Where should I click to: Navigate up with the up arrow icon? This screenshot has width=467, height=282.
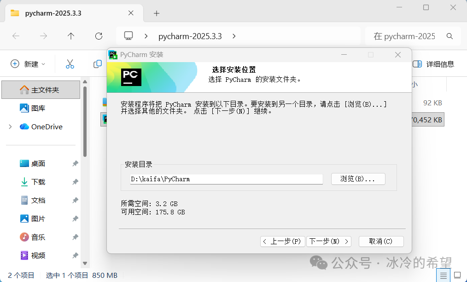[71, 36]
